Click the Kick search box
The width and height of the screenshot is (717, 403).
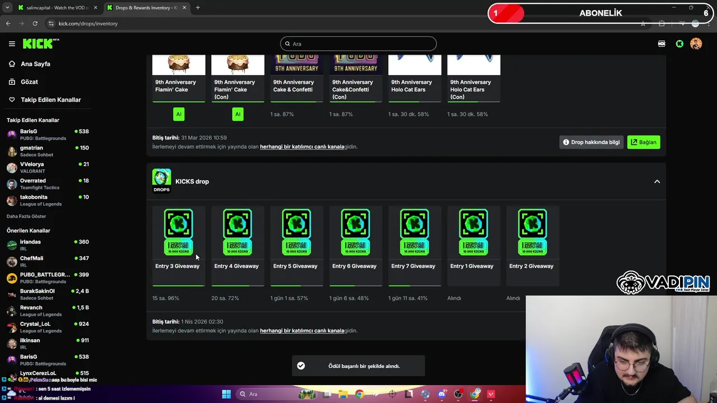pos(358,44)
